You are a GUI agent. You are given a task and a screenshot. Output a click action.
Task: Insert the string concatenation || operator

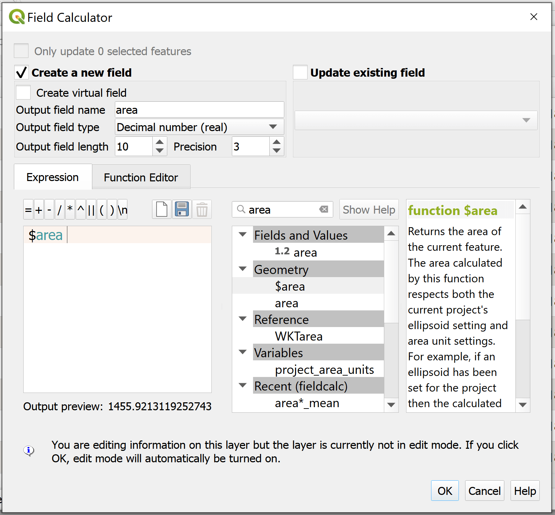[91, 210]
